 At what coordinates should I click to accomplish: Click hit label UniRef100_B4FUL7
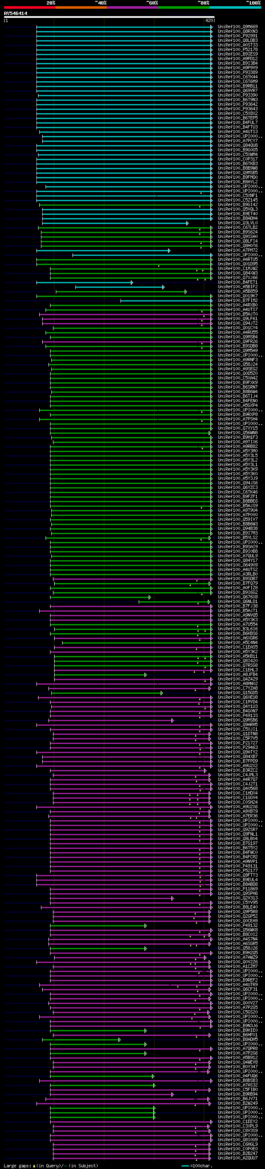point(238,122)
